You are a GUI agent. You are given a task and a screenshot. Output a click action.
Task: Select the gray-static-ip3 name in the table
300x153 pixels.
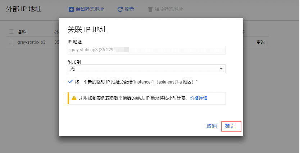tap(32, 42)
